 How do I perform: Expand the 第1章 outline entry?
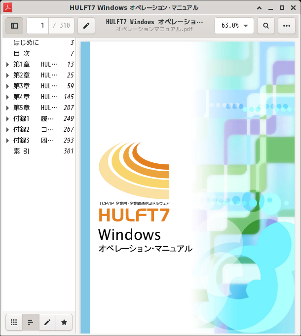(7, 64)
